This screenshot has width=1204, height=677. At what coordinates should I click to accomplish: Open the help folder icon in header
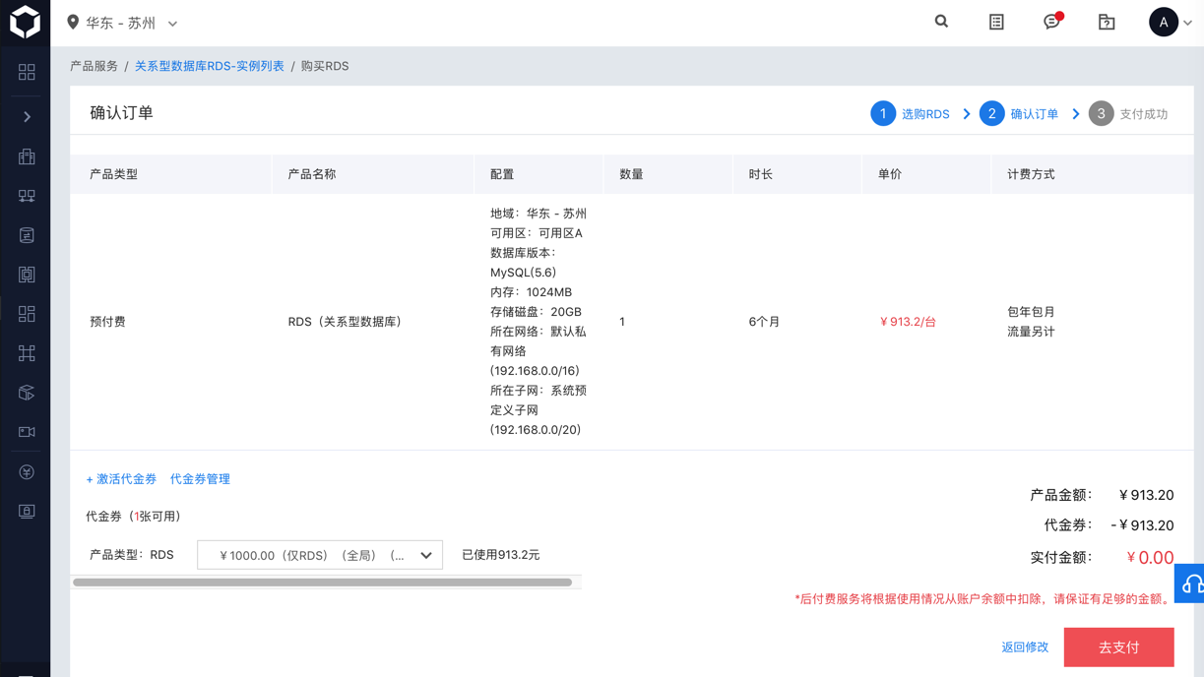click(1107, 22)
